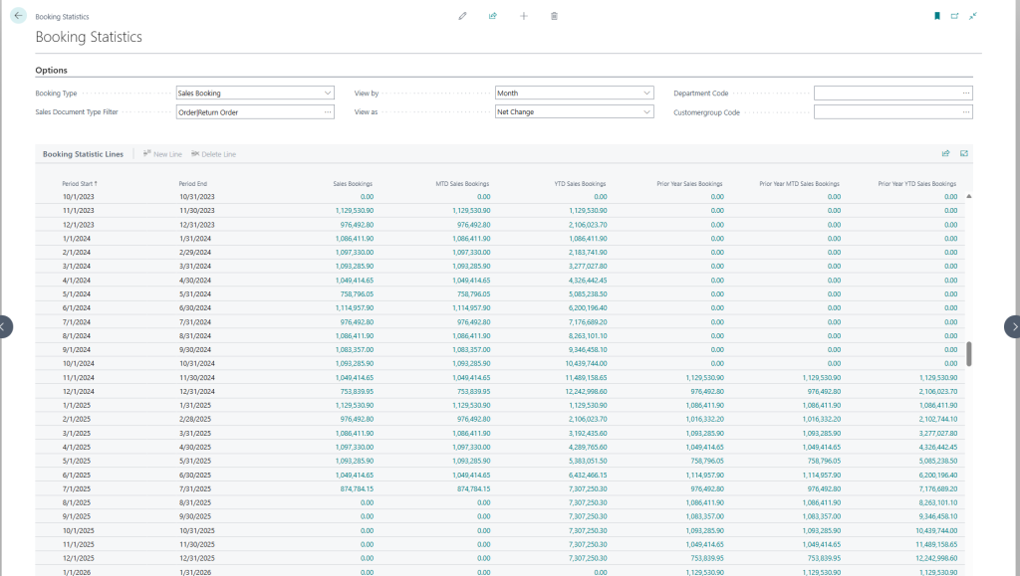
Task: Click the Booking Statistic Lines tab label
Action: click(x=83, y=154)
